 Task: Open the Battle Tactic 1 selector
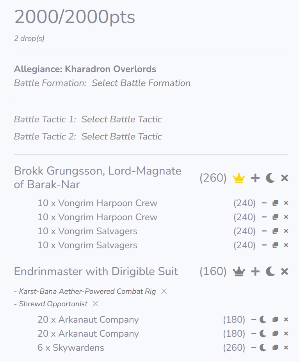(121, 119)
